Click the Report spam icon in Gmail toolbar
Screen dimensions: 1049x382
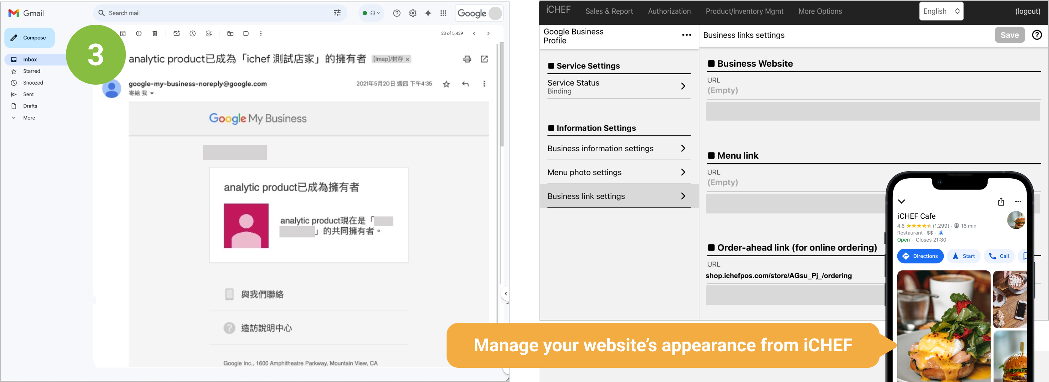coord(139,33)
